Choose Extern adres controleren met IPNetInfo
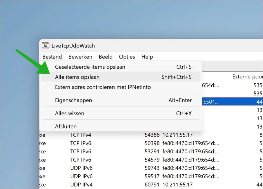This screenshot has height=189, width=263. (x=121, y=87)
